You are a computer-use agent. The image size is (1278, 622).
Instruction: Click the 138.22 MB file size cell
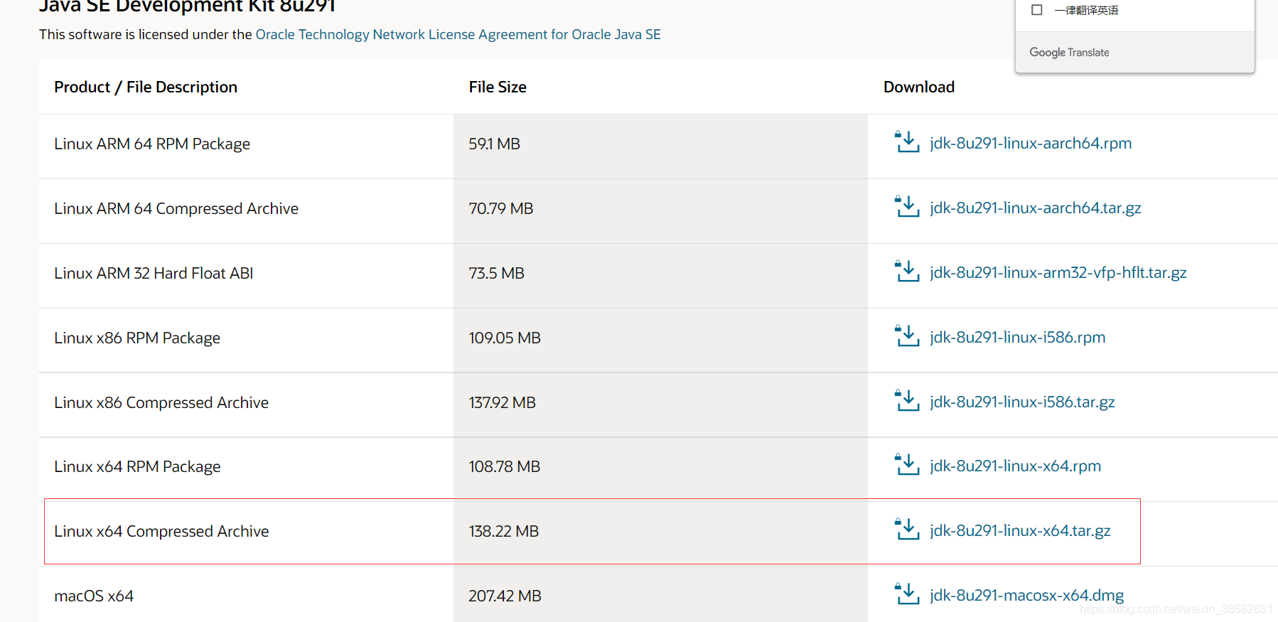click(x=660, y=534)
